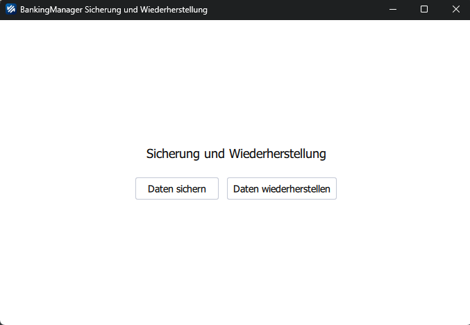This screenshot has width=470, height=325.
Task: Click the BankingManager logo in title bar
Action: point(10,10)
